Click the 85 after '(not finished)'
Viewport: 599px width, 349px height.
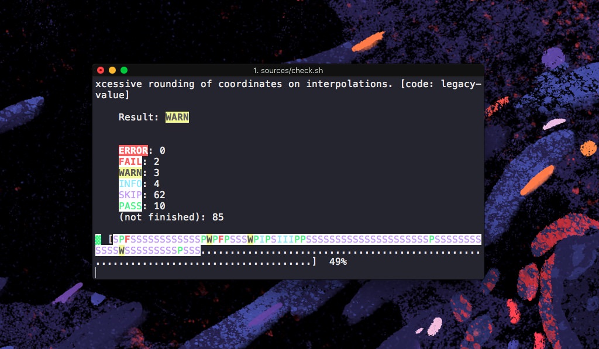click(218, 217)
